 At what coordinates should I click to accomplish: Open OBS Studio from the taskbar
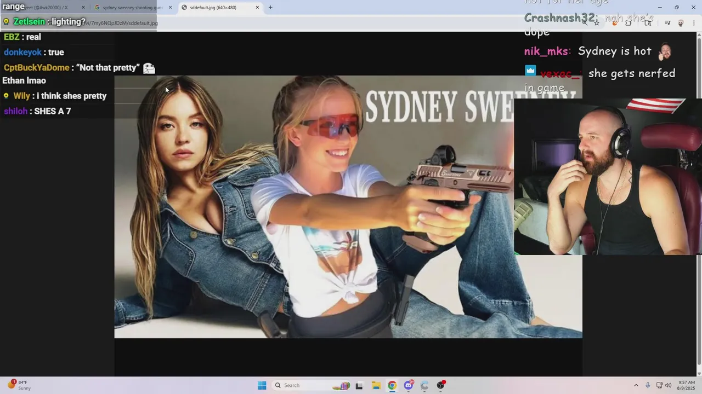(440, 385)
